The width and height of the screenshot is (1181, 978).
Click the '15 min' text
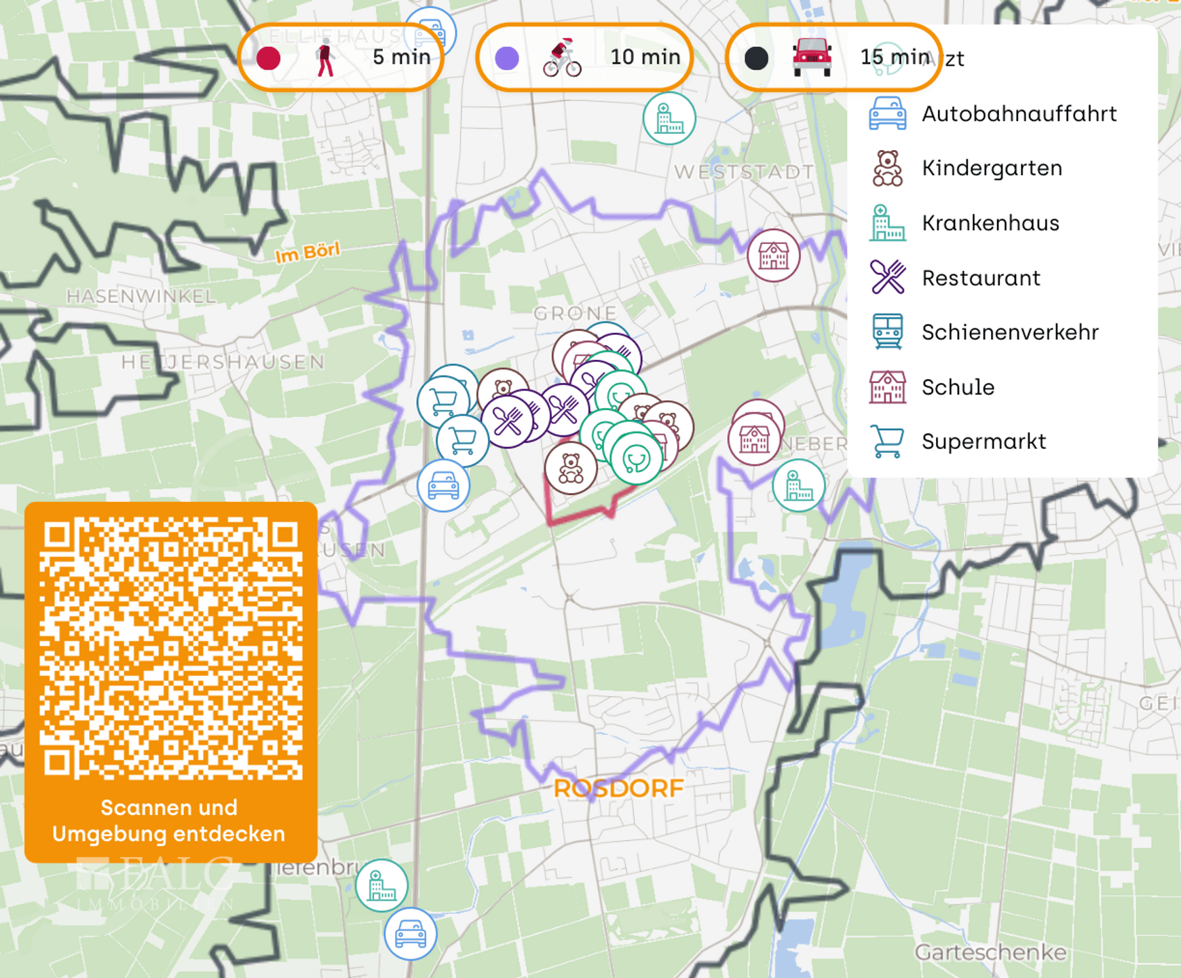click(895, 57)
